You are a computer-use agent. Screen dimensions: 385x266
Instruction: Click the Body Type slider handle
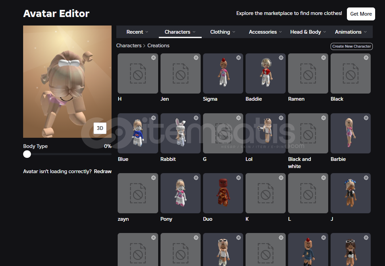pos(27,154)
